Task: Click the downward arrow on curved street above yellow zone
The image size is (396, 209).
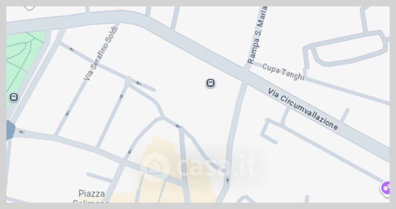Action: click(130, 151)
